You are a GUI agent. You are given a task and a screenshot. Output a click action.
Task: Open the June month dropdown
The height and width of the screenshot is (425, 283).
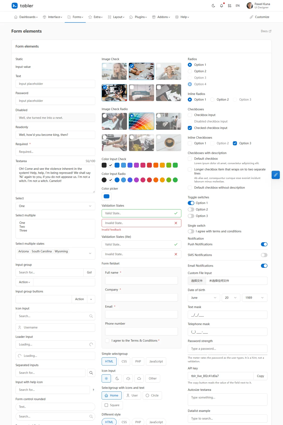[x=204, y=298]
